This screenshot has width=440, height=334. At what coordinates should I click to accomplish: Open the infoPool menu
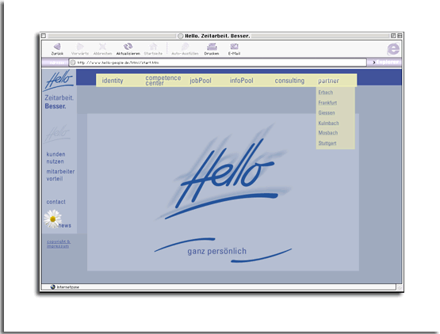pos(241,81)
